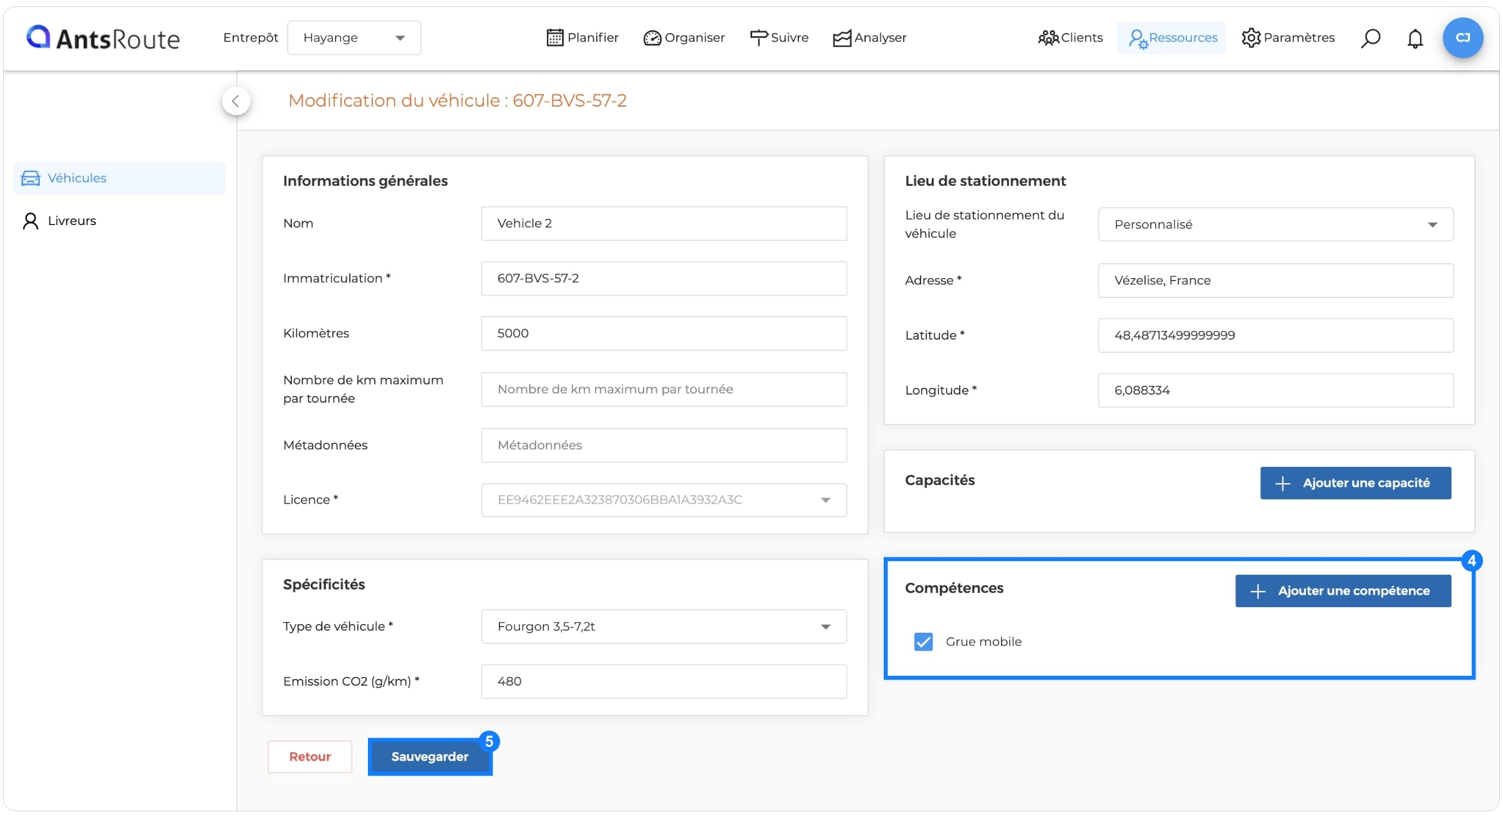Click the Latitude field

[1275, 335]
